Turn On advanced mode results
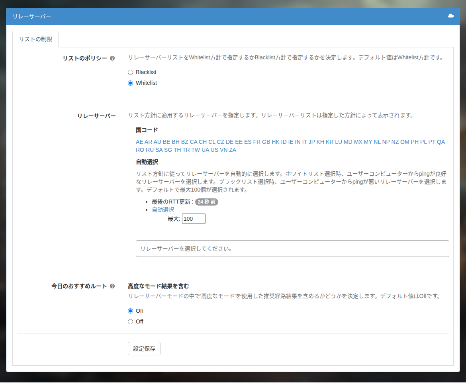The image size is (466, 388). point(131,311)
